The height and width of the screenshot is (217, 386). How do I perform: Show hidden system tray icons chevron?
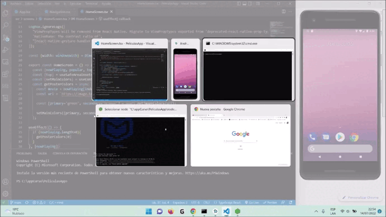click(x=316, y=211)
